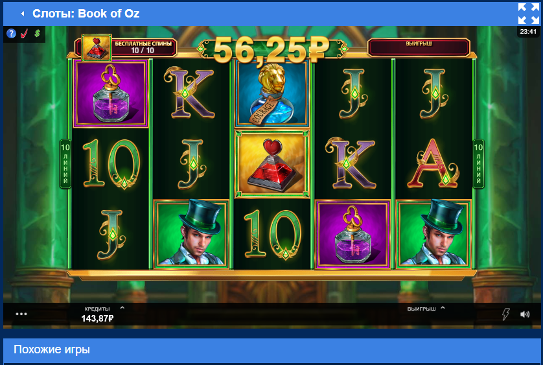This screenshot has height=365, width=543.
Task: Click the red heart potion on center reel
Action: (272, 165)
